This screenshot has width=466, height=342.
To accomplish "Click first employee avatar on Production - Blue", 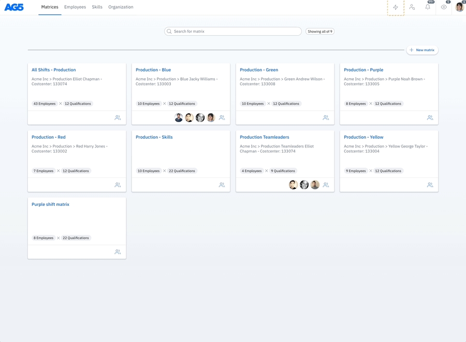I will pos(179,118).
